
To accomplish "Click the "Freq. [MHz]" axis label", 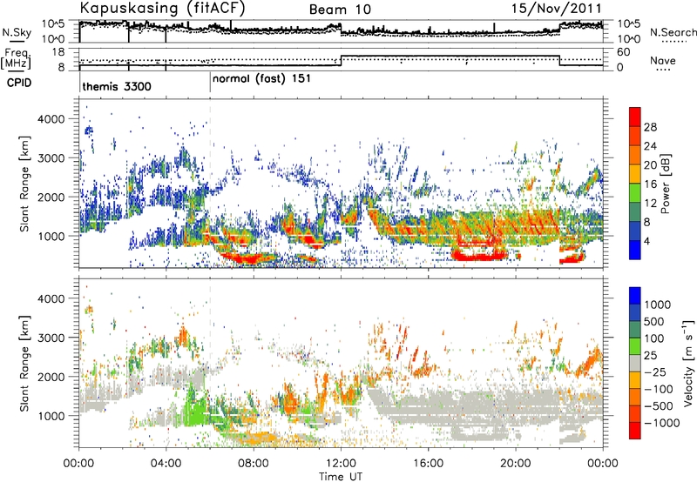I will point(17,58).
